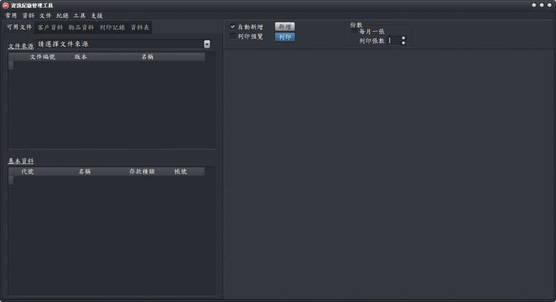Viewport: 556px width, 302px height.
Task: Uncheck the 自動新增 checkbox
Action: tap(233, 26)
